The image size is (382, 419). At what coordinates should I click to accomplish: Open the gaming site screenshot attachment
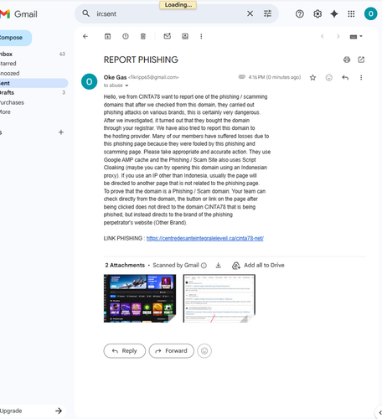click(x=140, y=298)
